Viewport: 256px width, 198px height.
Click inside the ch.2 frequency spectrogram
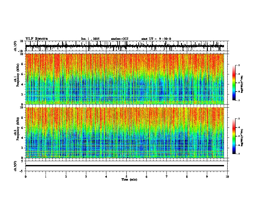tap(124, 133)
